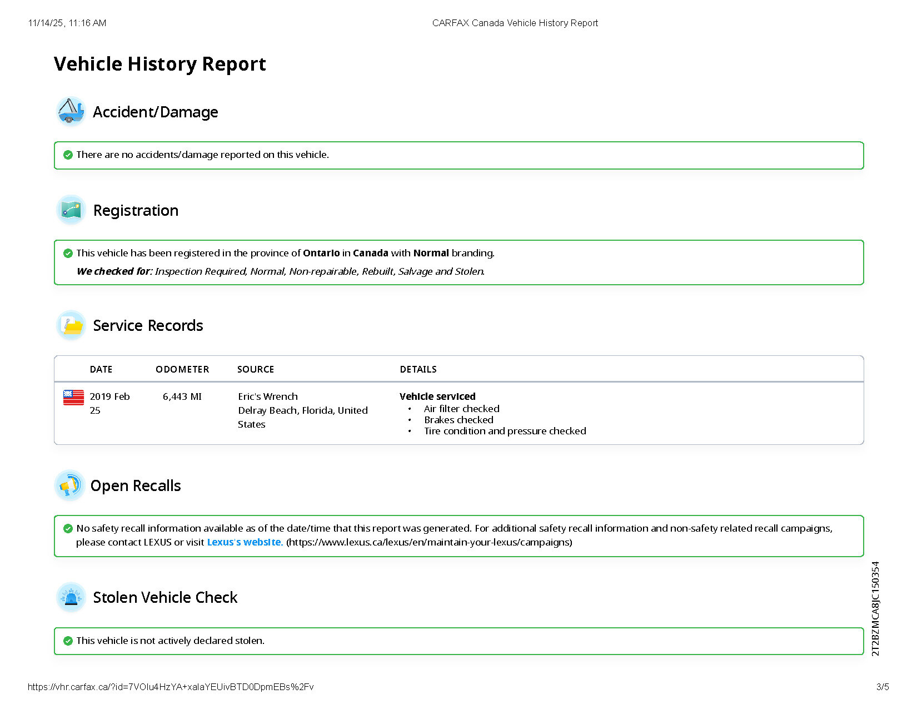Select the DATE column header
The height and width of the screenshot is (709, 917).
(x=101, y=369)
